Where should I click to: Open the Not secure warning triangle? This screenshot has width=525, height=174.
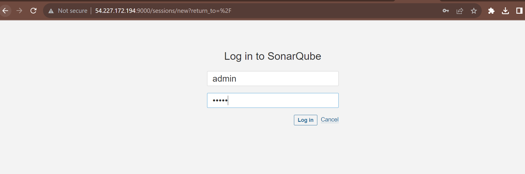(x=51, y=11)
